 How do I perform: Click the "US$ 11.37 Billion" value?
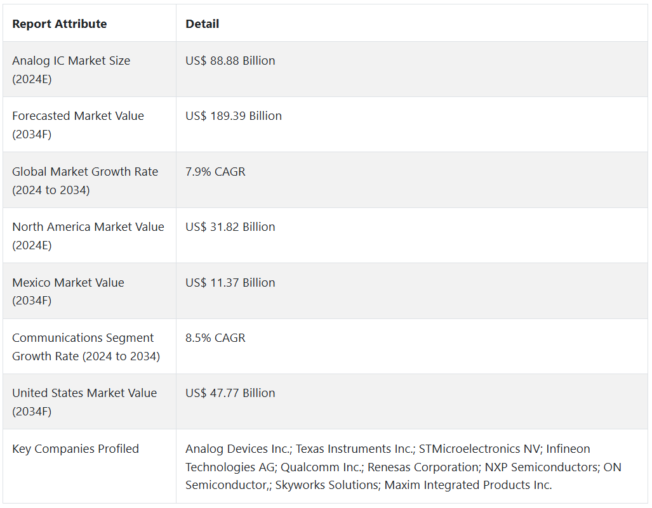click(230, 283)
